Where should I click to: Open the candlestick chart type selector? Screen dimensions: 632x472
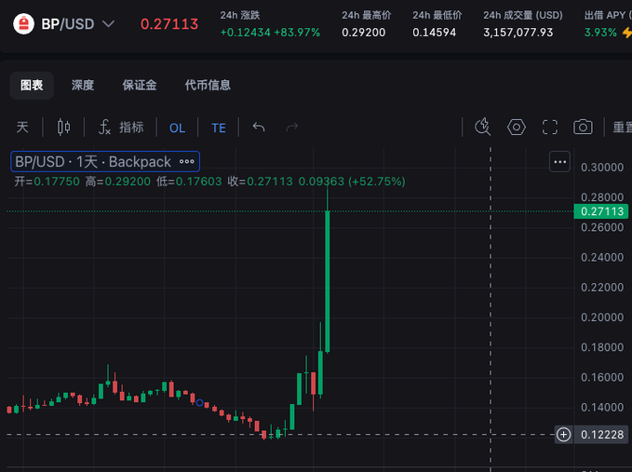tap(63, 128)
